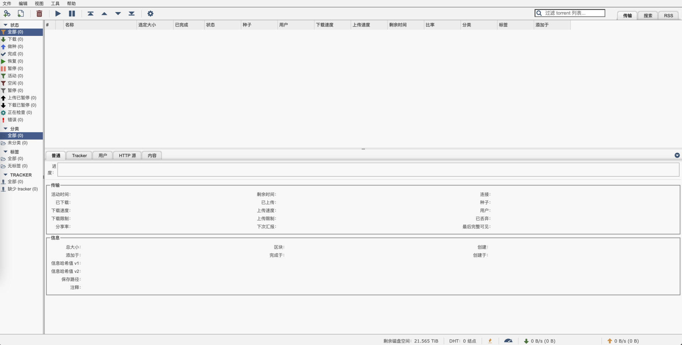Filter by 活动 (0) status
The image size is (682, 345).
pos(21,76)
